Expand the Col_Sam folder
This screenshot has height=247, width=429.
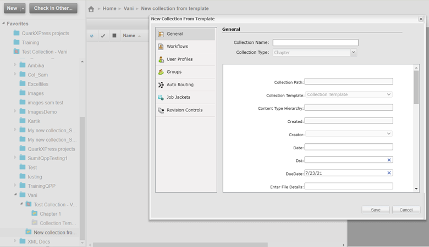click(x=15, y=74)
